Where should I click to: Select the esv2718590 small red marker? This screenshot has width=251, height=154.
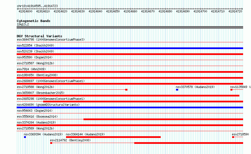click(233, 137)
